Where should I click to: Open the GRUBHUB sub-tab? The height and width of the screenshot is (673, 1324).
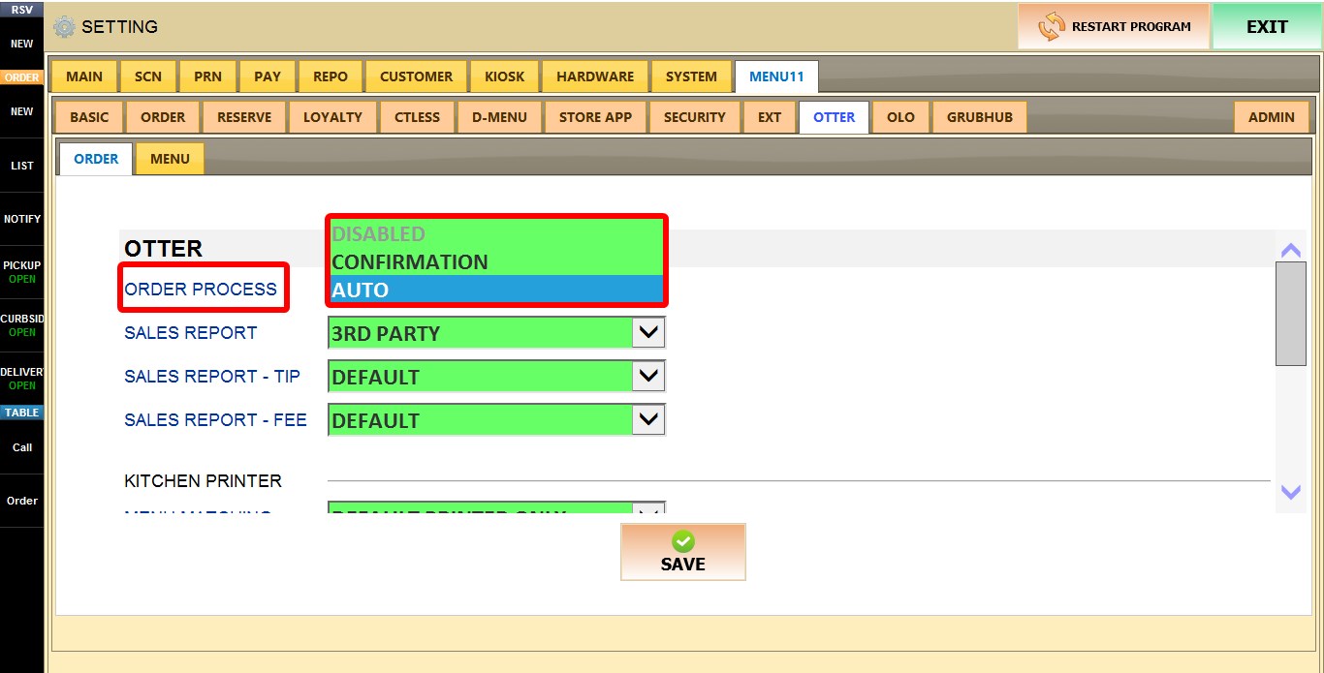pos(980,117)
